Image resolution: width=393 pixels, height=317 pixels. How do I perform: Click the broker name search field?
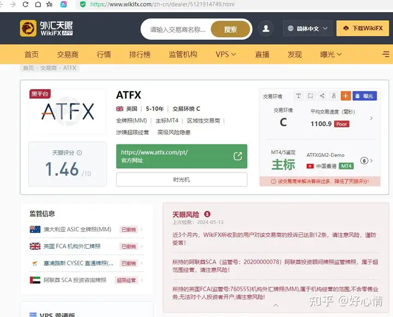pyautogui.click(x=178, y=30)
